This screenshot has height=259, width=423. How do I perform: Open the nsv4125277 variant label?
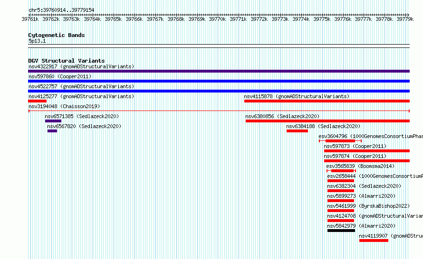click(x=81, y=96)
